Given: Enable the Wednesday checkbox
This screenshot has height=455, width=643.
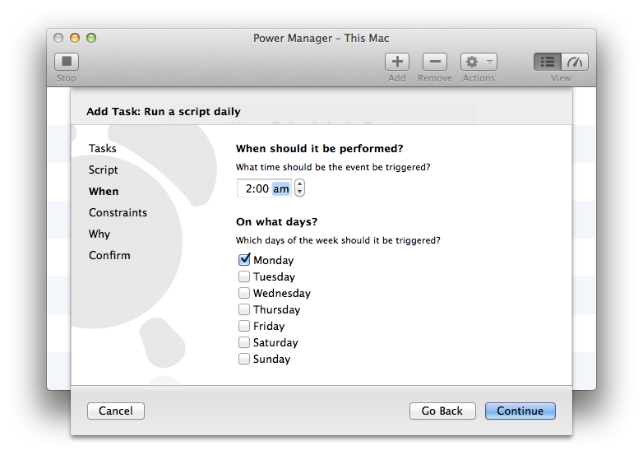Looking at the screenshot, I should click(x=244, y=293).
